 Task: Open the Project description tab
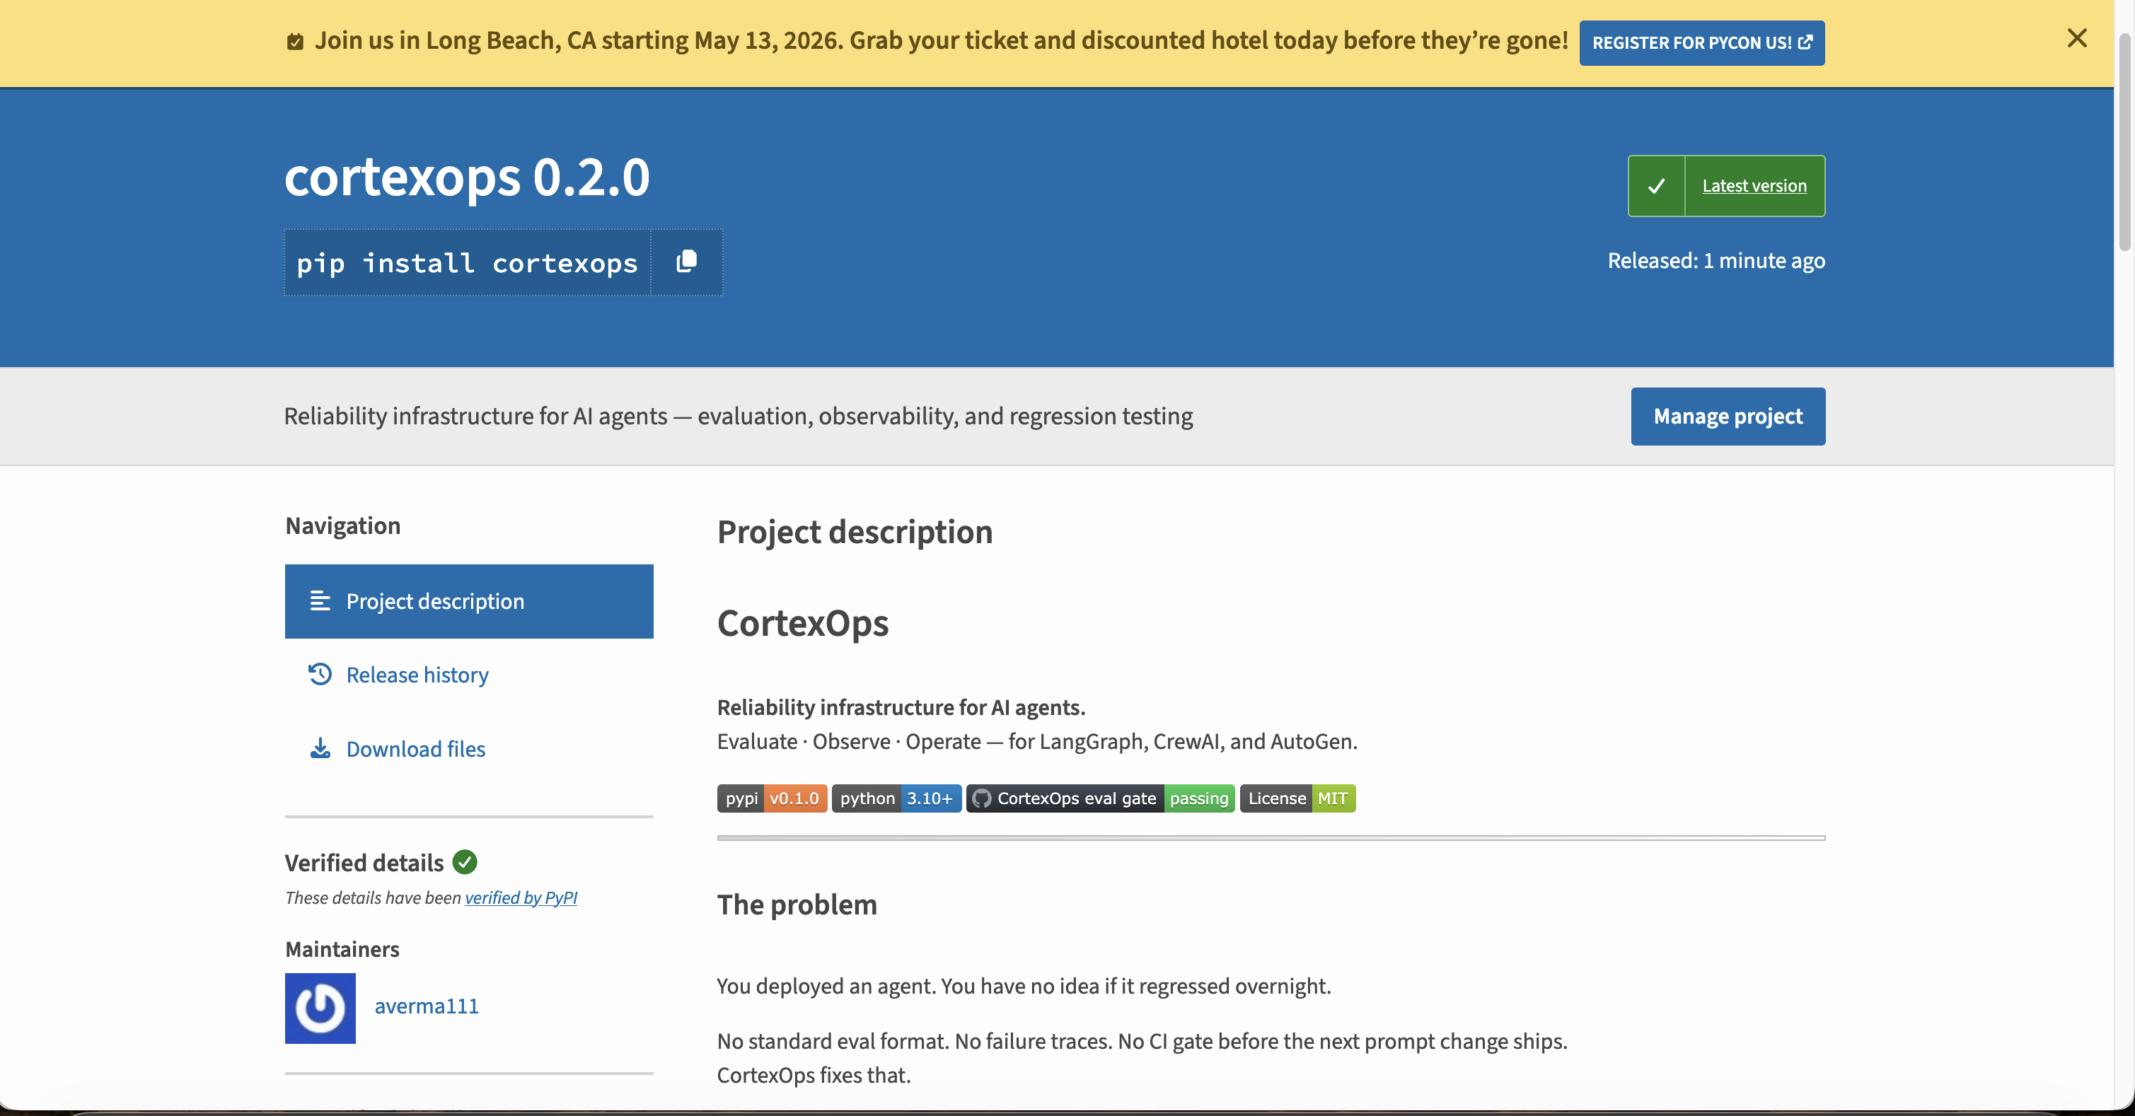pyautogui.click(x=435, y=602)
